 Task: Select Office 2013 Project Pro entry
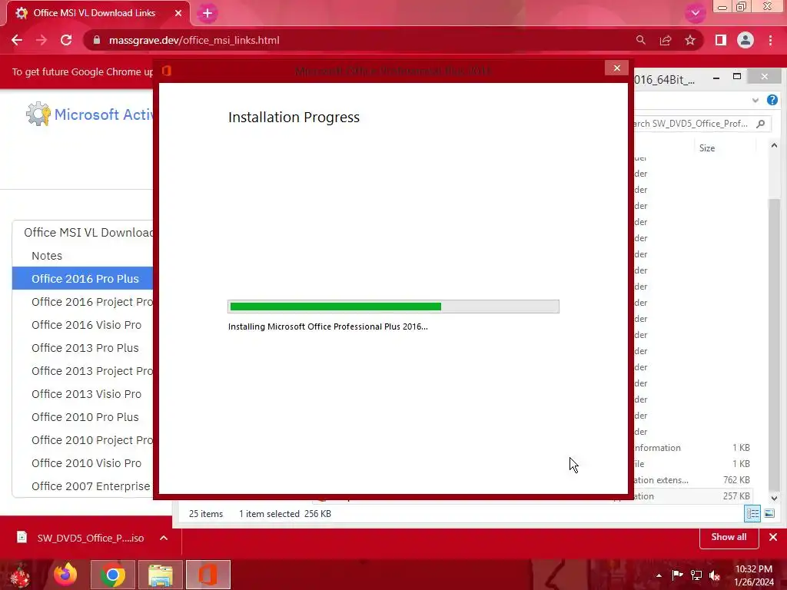[92, 371]
